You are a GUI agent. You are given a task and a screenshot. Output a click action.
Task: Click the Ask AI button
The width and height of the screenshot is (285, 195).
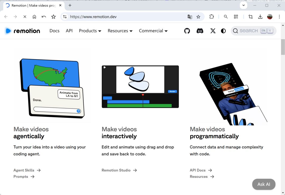coord(264,184)
